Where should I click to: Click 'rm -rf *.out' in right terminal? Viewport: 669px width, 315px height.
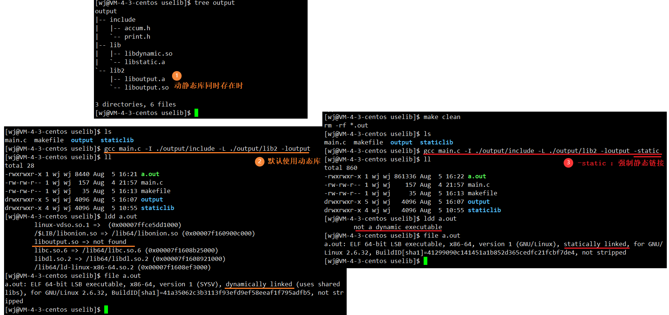(x=346, y=125)
